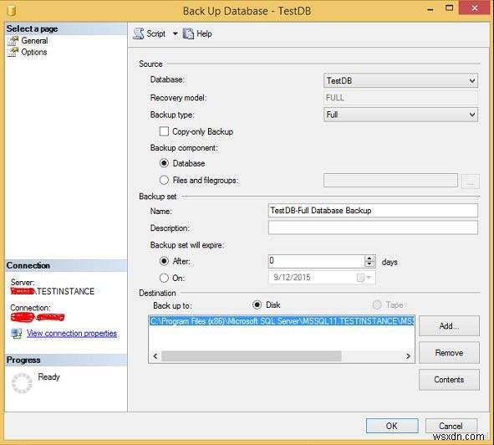This screenshot has height=445, width=494.
Task: Click the Description input field
Action: [x=373, y=228]
